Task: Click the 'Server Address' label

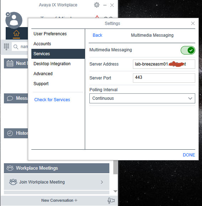Action: pyautogui.click(x=104, y=64)
